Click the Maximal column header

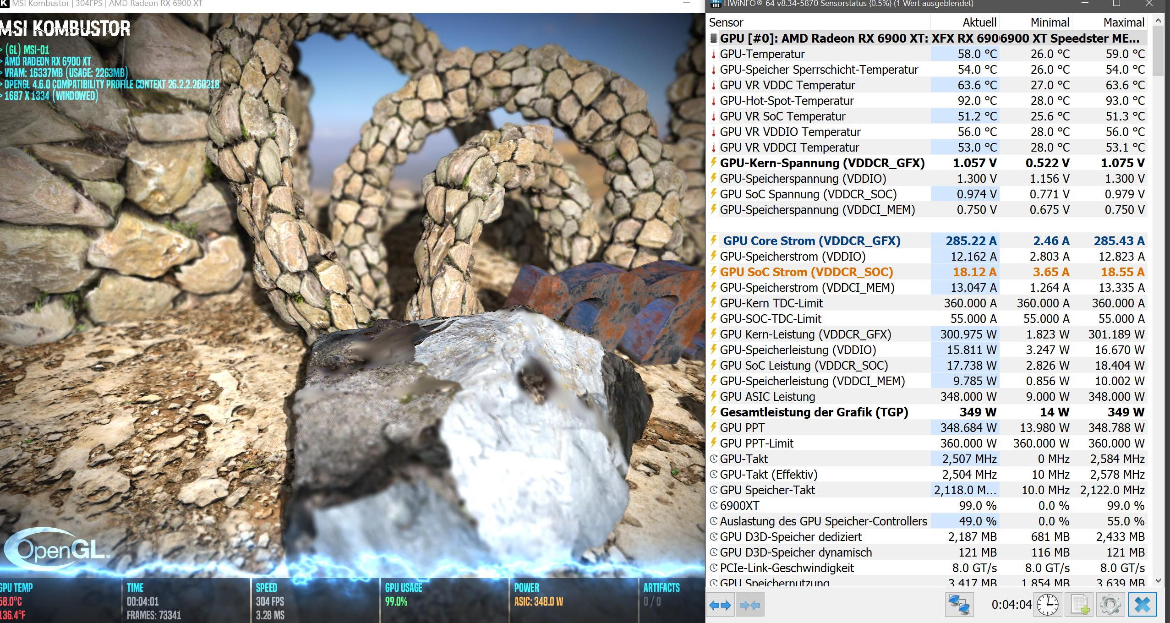(x=1123, y=22)
